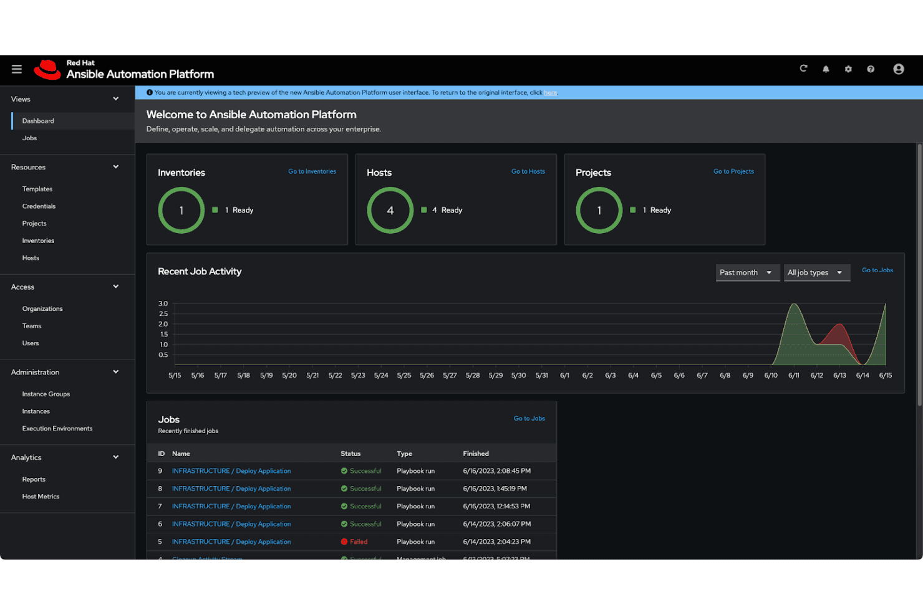Click the info icon in blue banner
923x615 pixels.
click(x=150, y=92)
